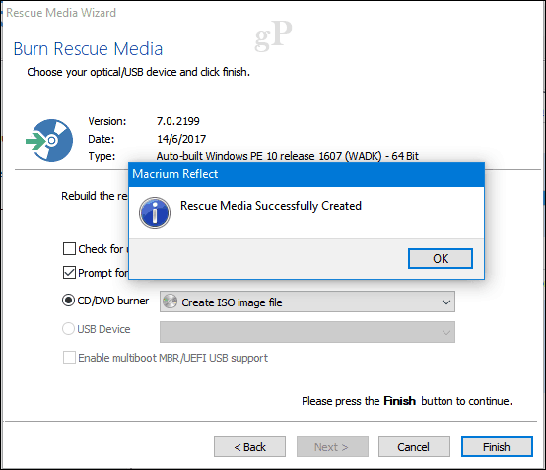Click the Finish button
546x470 pixels.
click(x=497, y=447)
